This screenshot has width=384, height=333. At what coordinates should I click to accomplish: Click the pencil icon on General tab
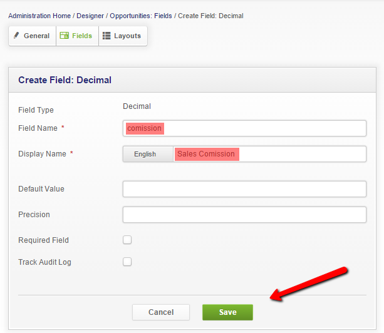tap(16, 36)
